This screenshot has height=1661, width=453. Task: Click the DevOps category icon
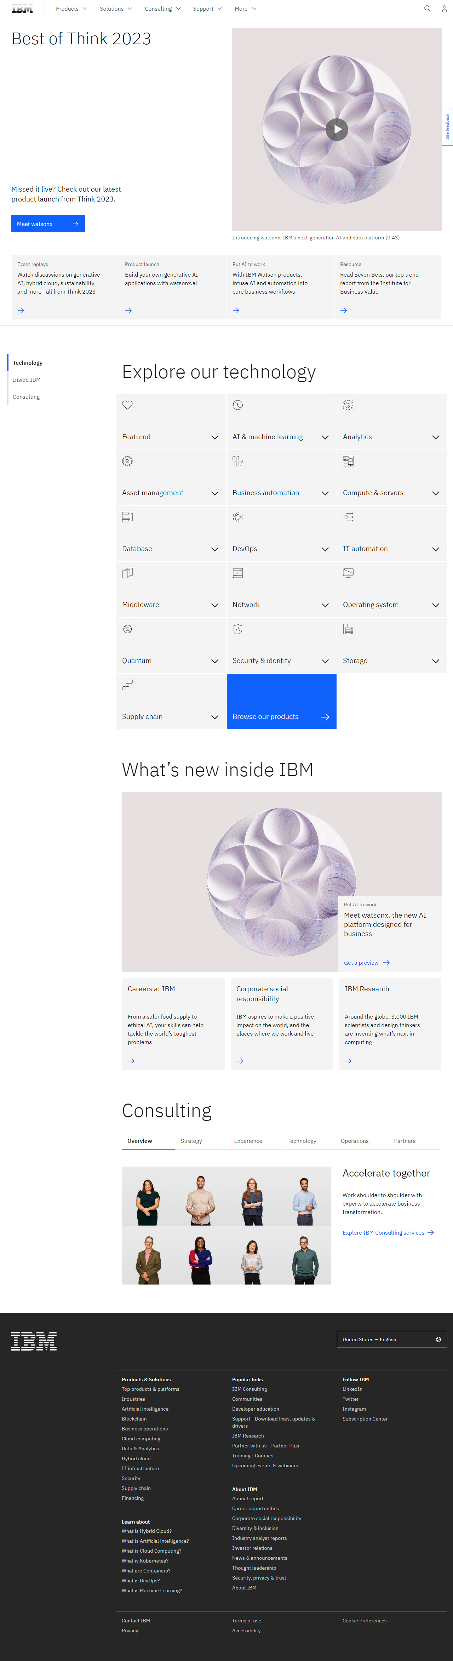[238, 517]
